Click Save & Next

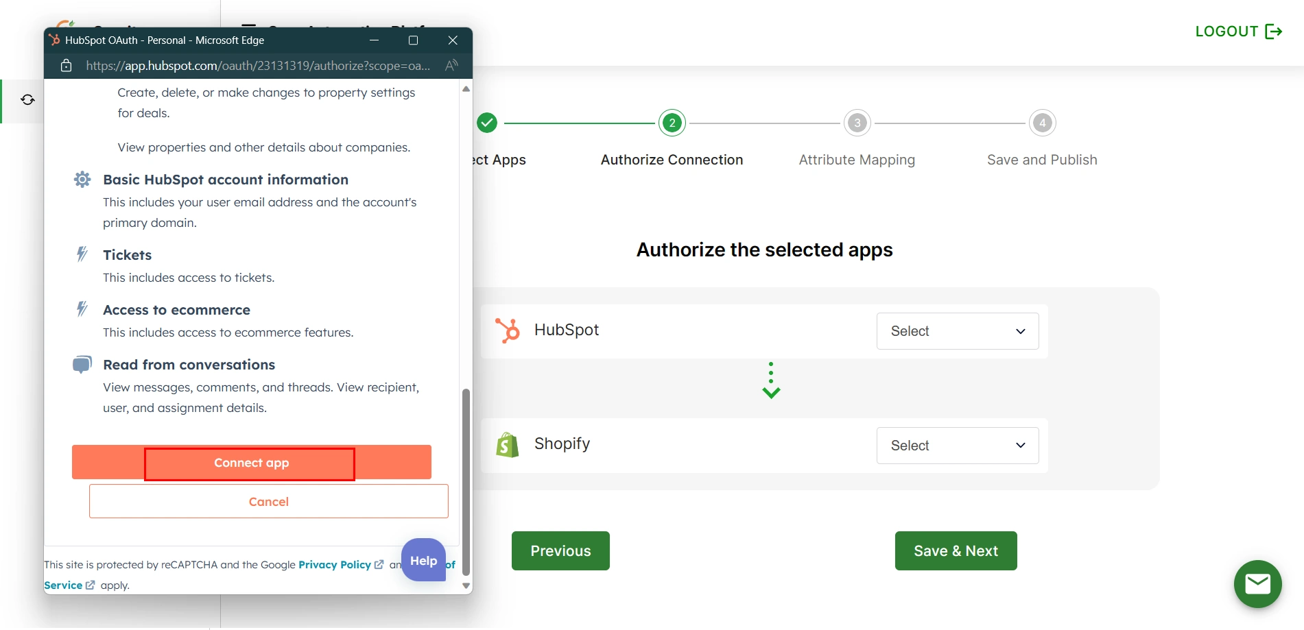(x=956, y=550)
